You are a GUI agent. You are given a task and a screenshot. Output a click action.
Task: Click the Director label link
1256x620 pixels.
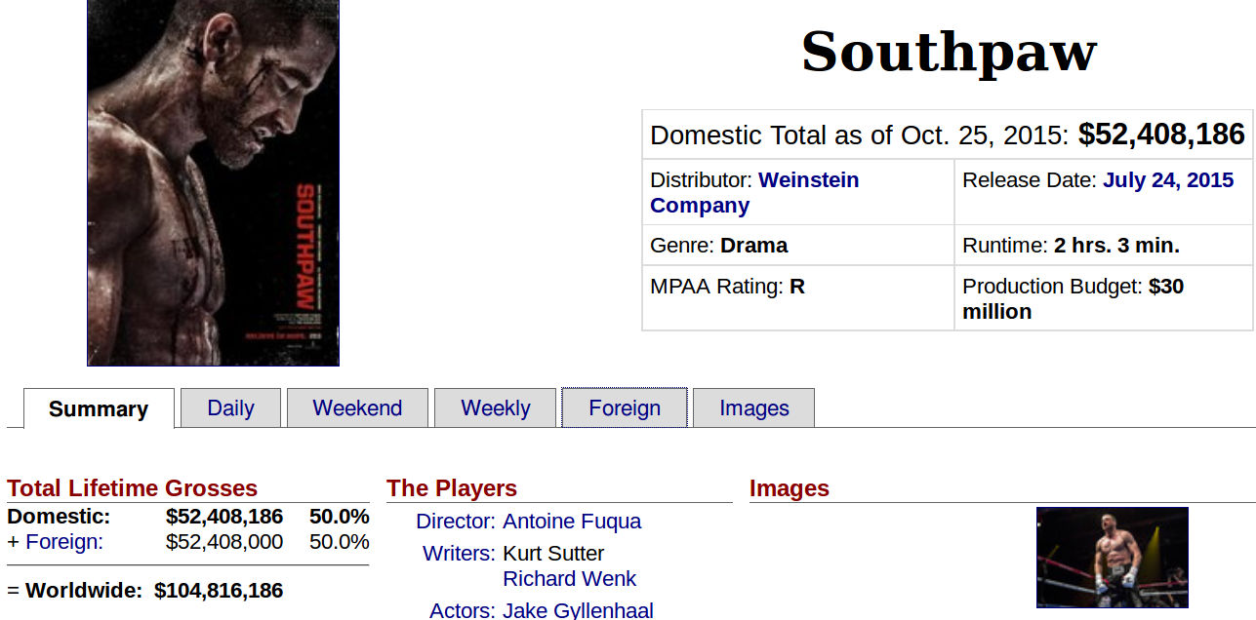click(x=455, y=522)
